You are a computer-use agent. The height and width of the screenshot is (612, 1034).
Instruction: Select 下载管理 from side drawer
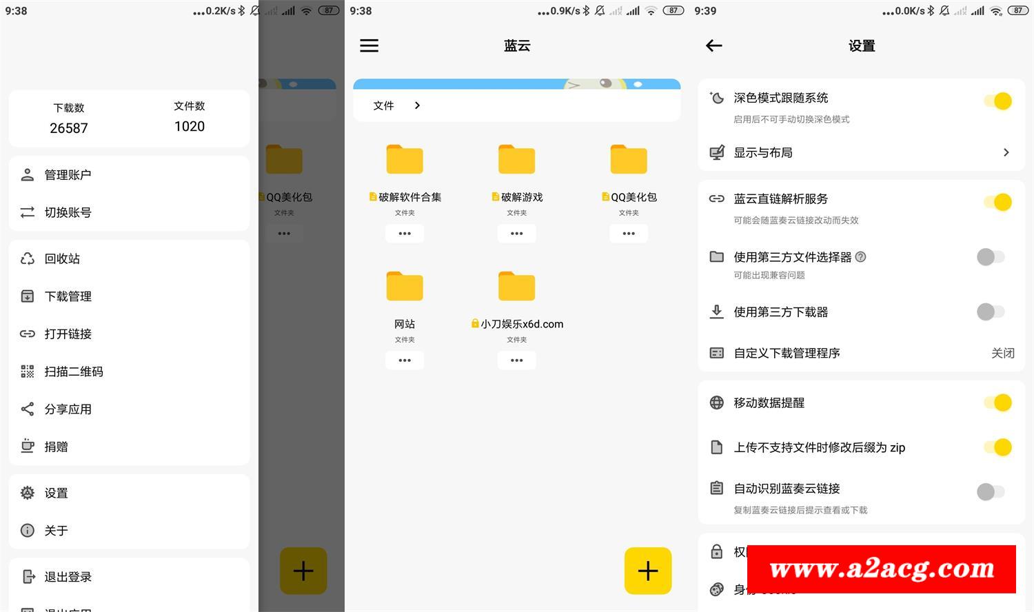(x=68, y=296)
